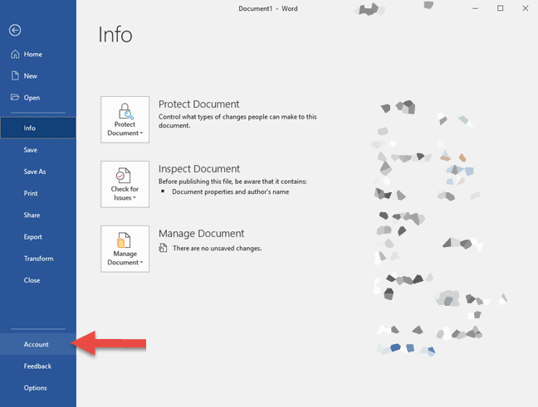The width and height of the screenshot is (538, 407).
Task: Open the Print page
Action: click(x=38, y=193)
